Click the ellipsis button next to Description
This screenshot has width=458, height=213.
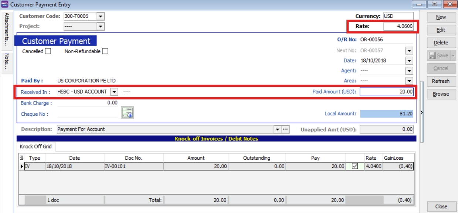click(x=285, y=129)
